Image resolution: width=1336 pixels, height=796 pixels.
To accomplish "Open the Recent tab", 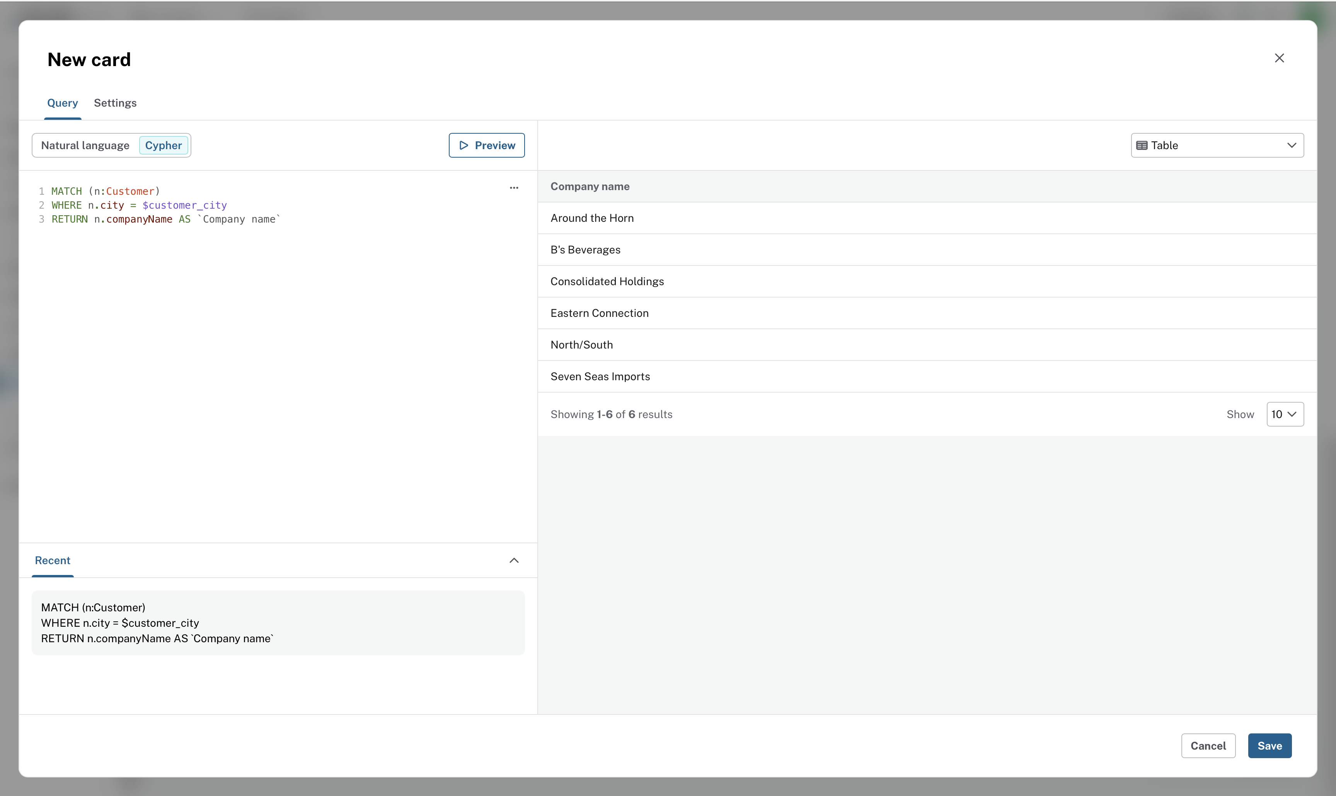I will 53,561.
